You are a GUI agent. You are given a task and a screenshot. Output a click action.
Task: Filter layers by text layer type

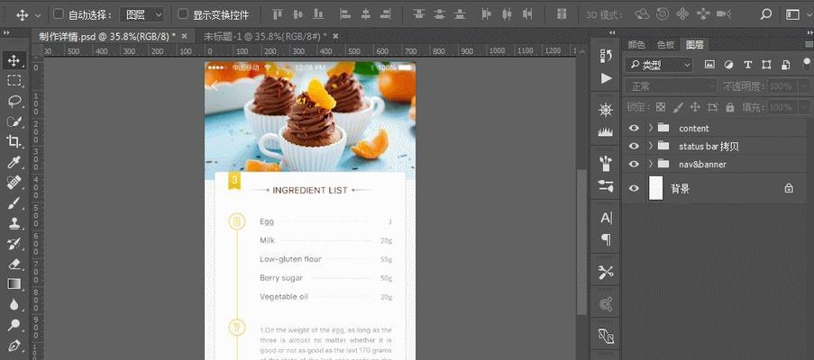(747, 65)
